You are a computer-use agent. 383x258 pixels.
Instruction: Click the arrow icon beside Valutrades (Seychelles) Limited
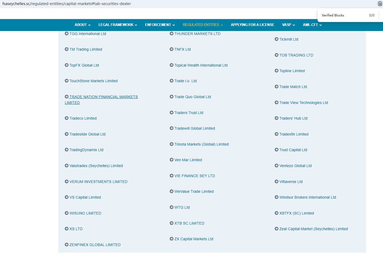(x=67, y=165)
